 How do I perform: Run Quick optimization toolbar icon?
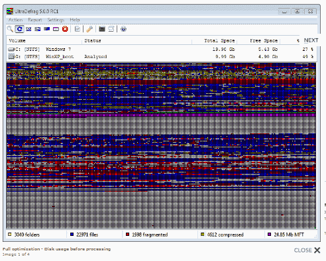point(38,29)
